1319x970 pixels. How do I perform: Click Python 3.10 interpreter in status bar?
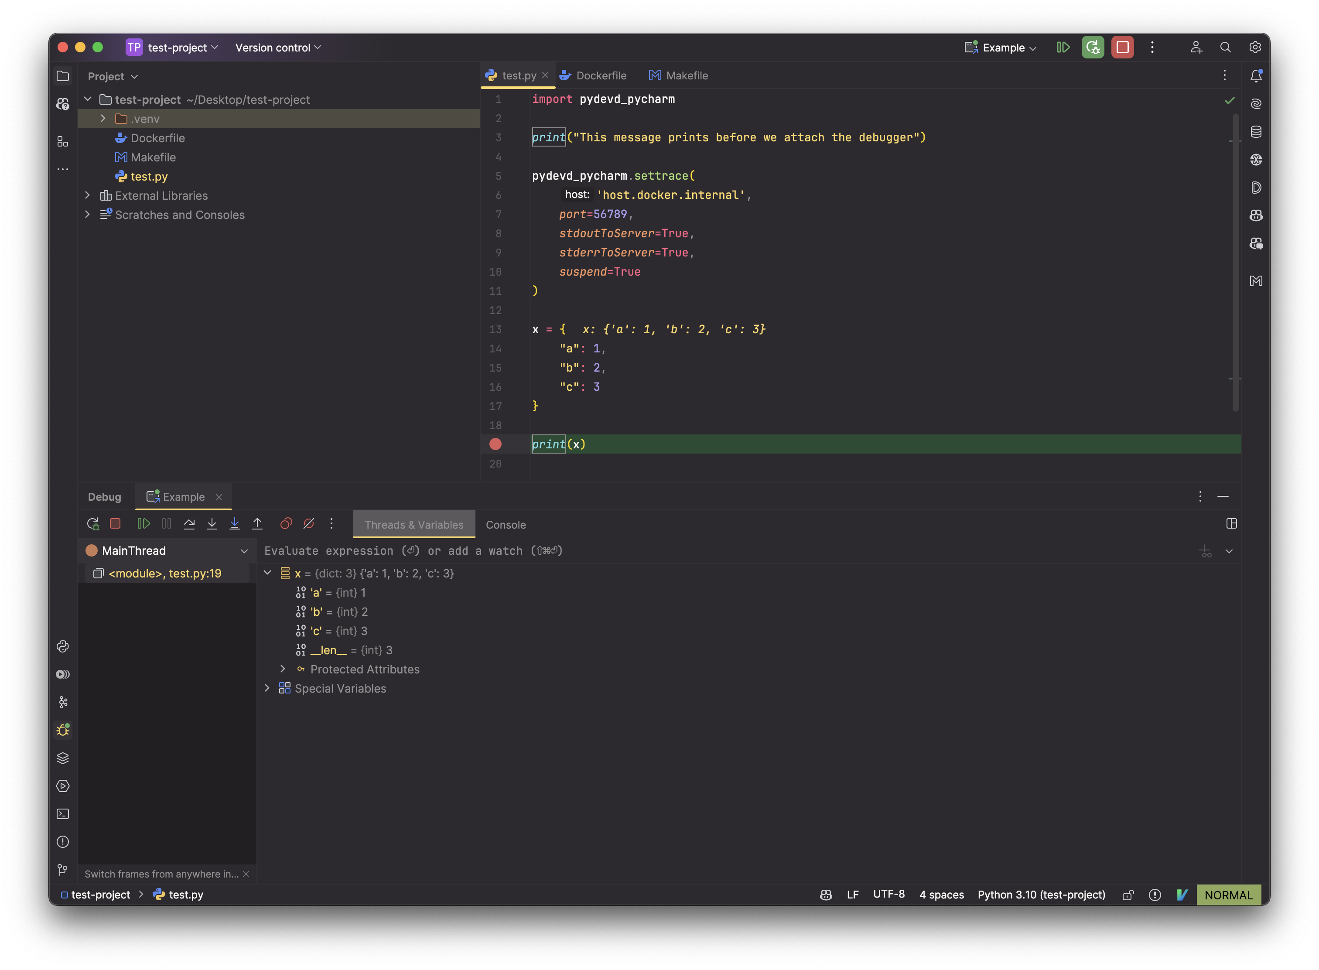pos(1041,895)
